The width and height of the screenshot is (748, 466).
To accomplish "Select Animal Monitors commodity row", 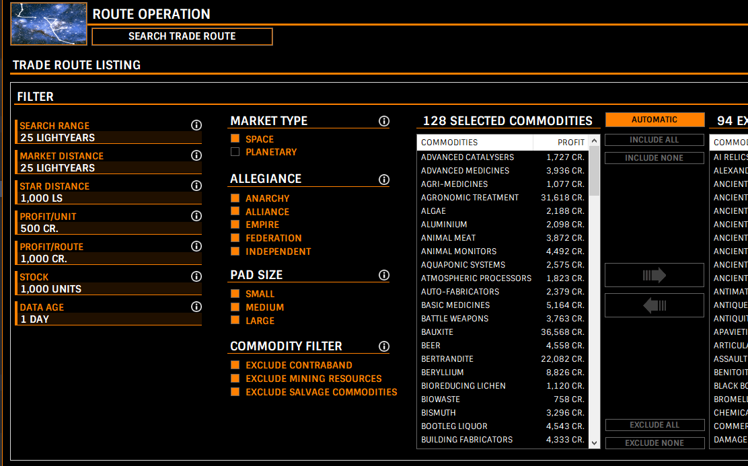I will 502,251.
